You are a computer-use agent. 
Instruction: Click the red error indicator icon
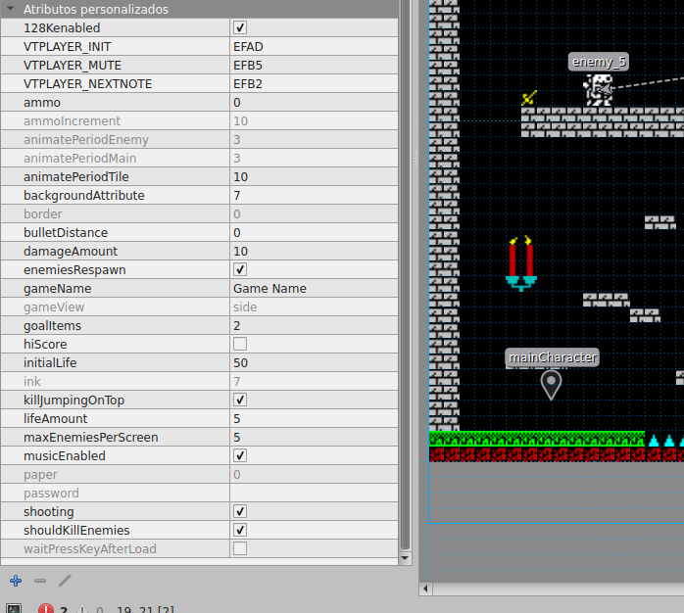[46, 609]
